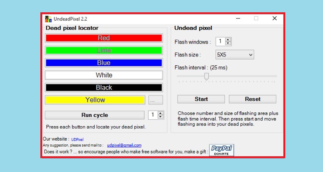Click the PayPal Donate button
The height and width of the screenshot is (172, 323).
point(221,150)
